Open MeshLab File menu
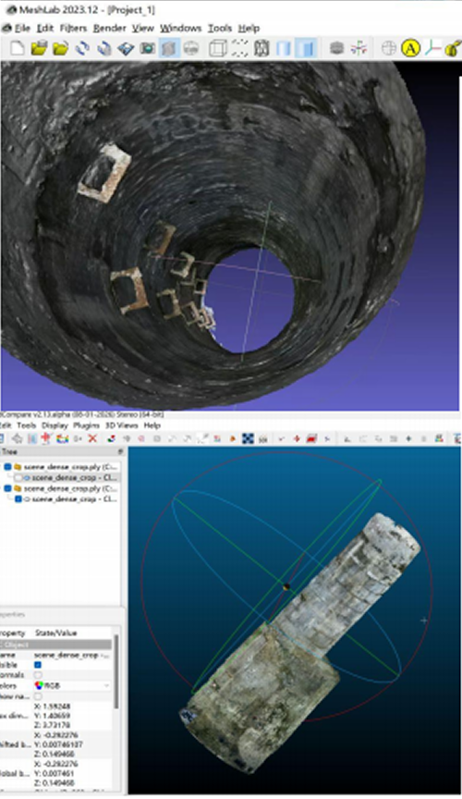 tap(22, 28)
